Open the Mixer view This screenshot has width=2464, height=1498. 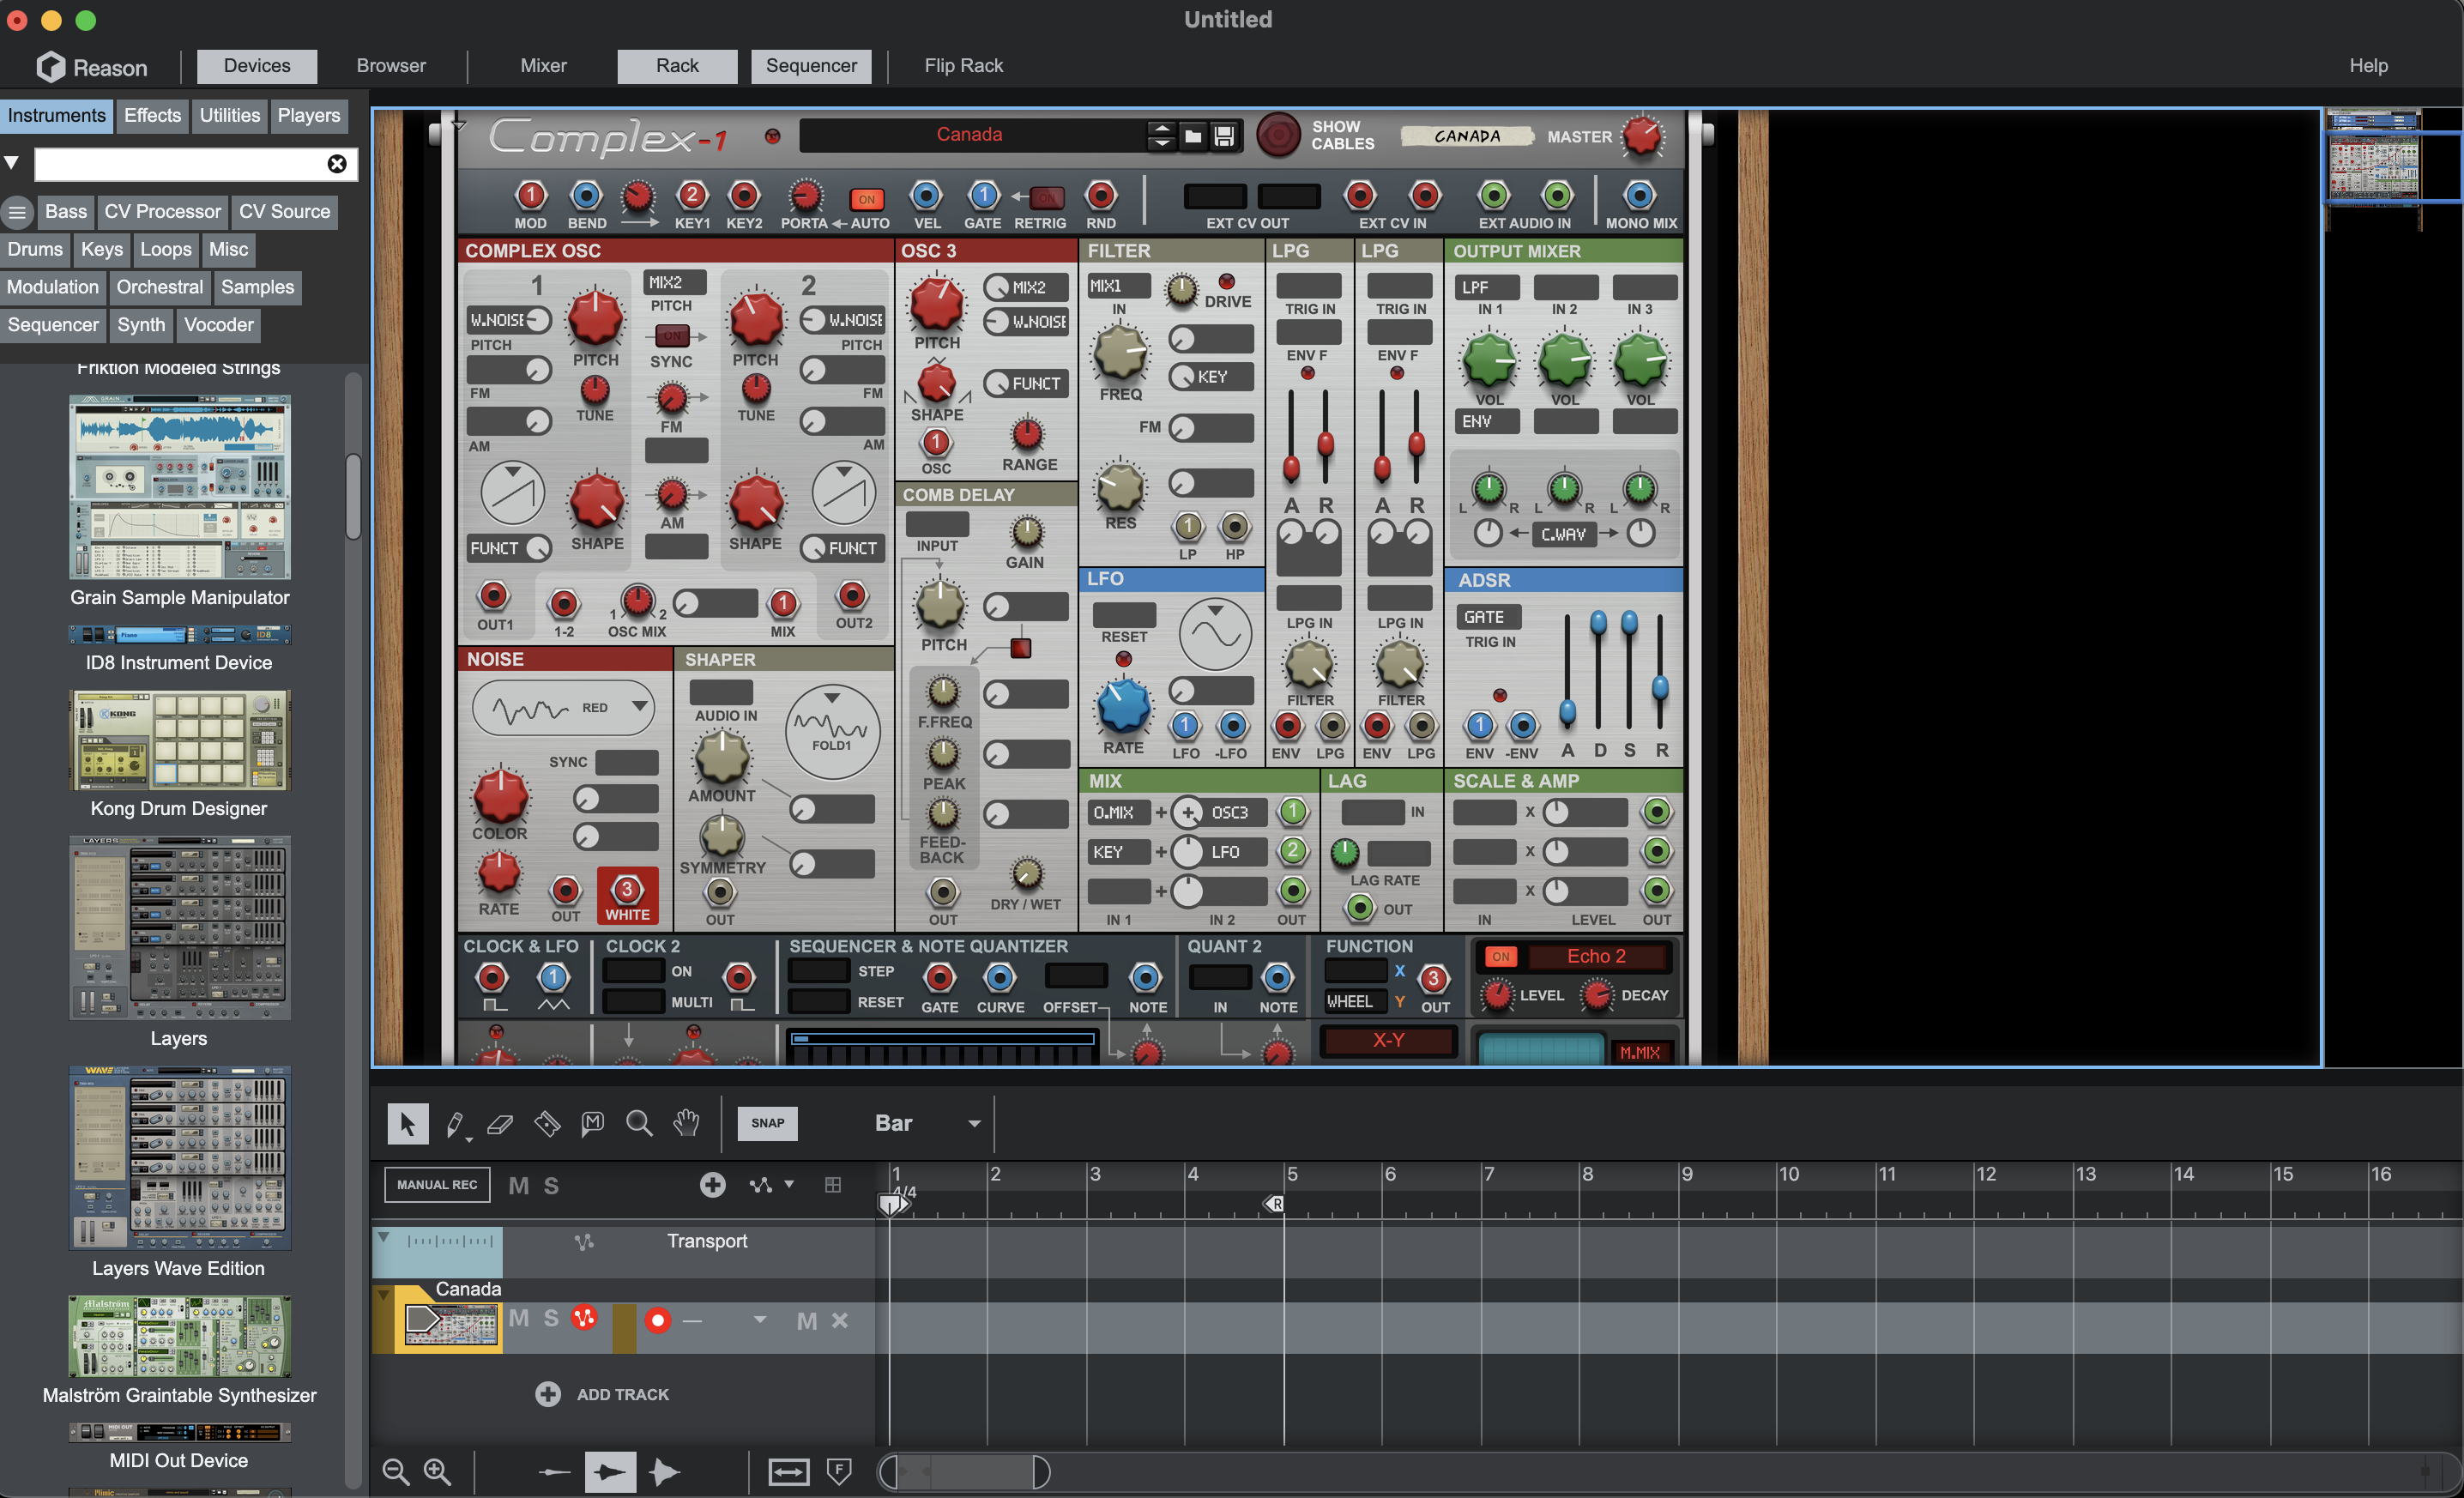tap(543, 66)
